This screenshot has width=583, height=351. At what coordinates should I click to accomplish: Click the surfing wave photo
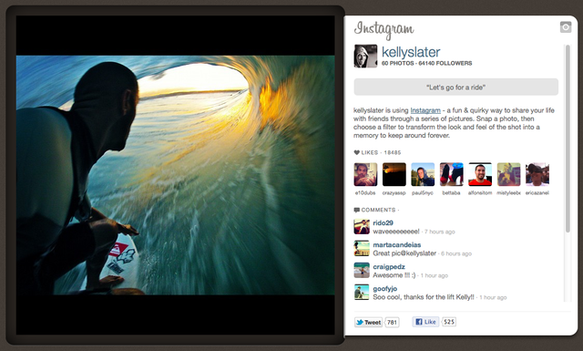[175, 175]
